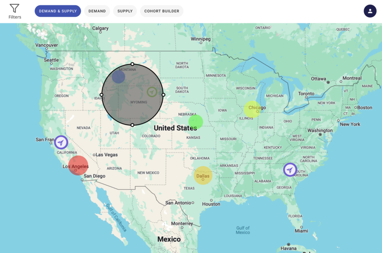Click the Washington city label

[x=320, y=131]
